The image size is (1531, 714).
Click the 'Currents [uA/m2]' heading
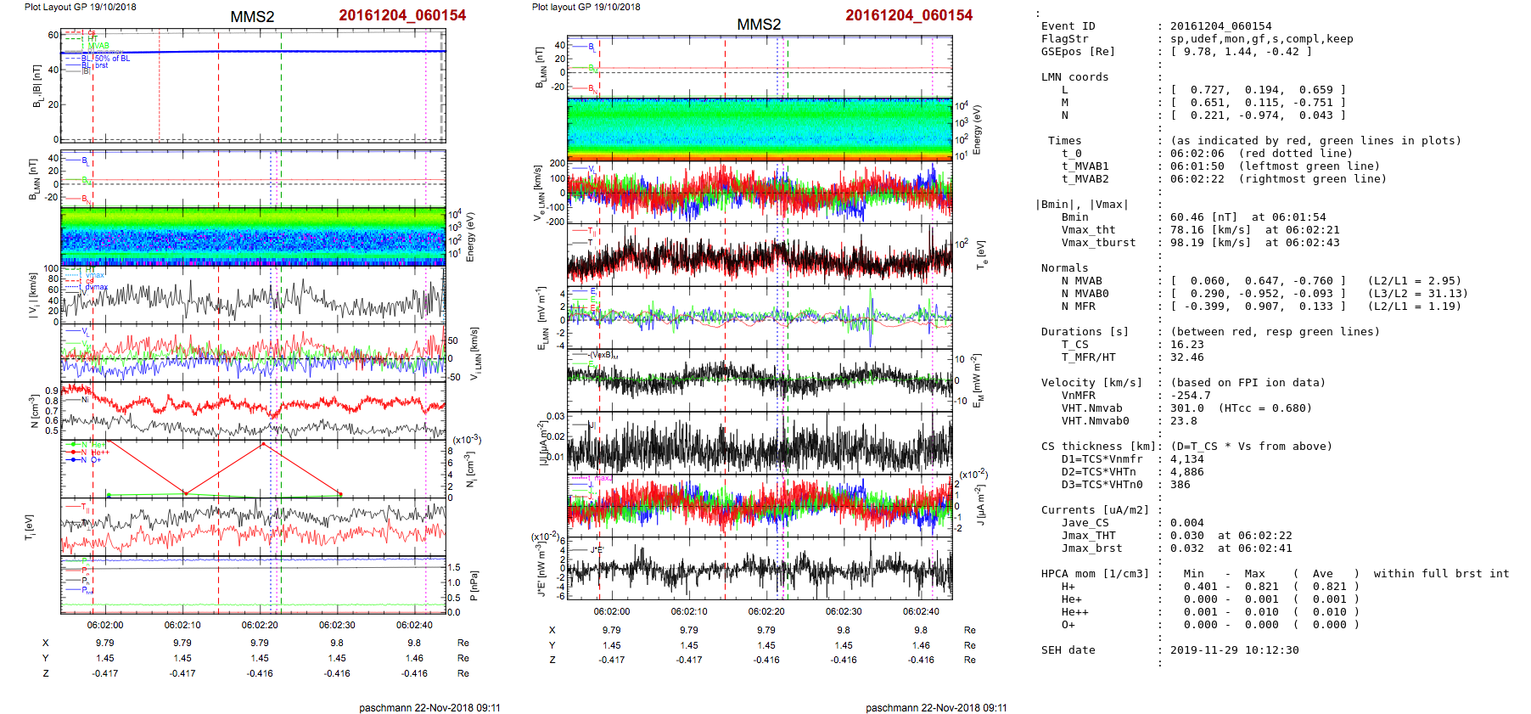pyautogui.click(x=1095, y=510)
